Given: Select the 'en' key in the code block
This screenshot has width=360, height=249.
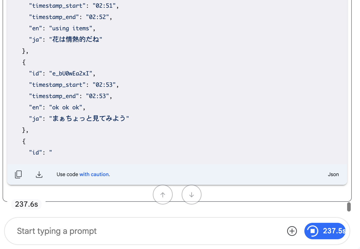Looking at the screenshot, I should pos(35,107).
